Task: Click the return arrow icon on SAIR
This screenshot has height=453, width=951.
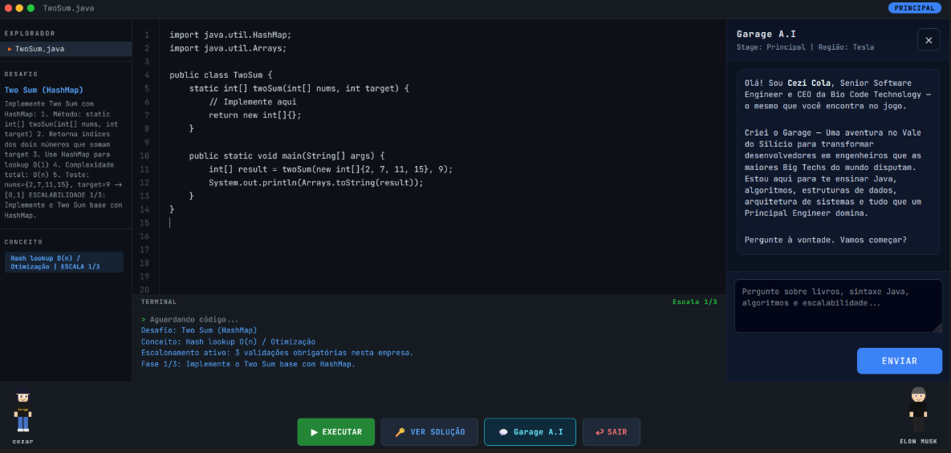Action: pyautogui.click(x=599, y=432)
